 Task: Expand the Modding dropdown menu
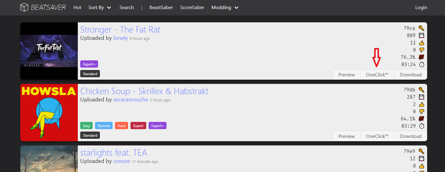225,8
